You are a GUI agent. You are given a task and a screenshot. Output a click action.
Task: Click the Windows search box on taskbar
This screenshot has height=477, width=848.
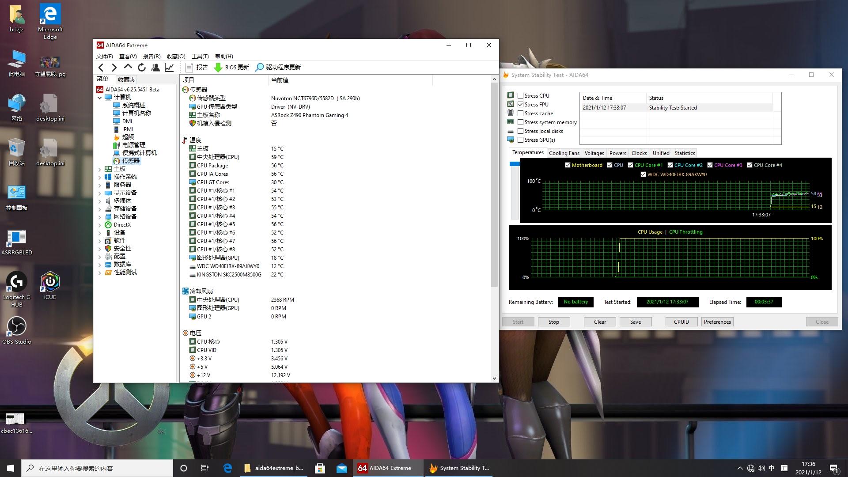tap(97, 468)
